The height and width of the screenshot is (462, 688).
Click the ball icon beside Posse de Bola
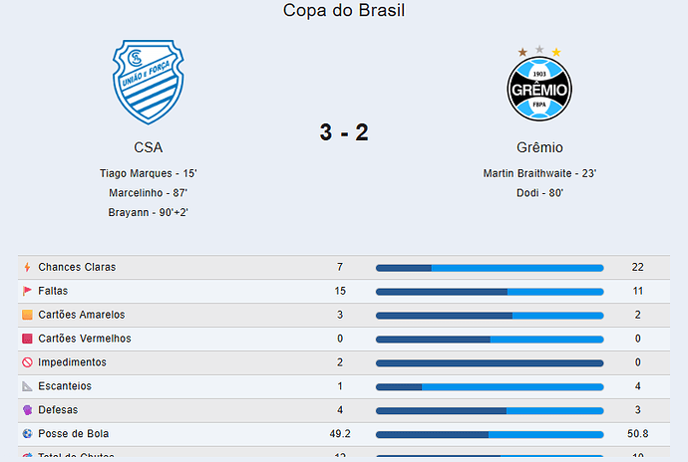[27, 433]
